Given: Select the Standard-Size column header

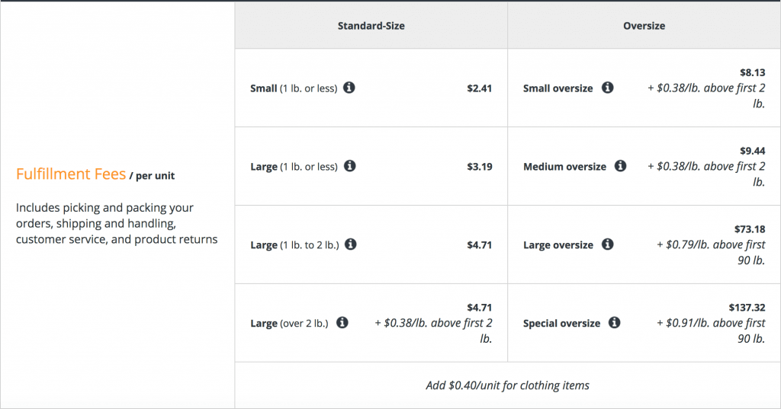Looking at the screenshot, I should click(x=371, y=26).
